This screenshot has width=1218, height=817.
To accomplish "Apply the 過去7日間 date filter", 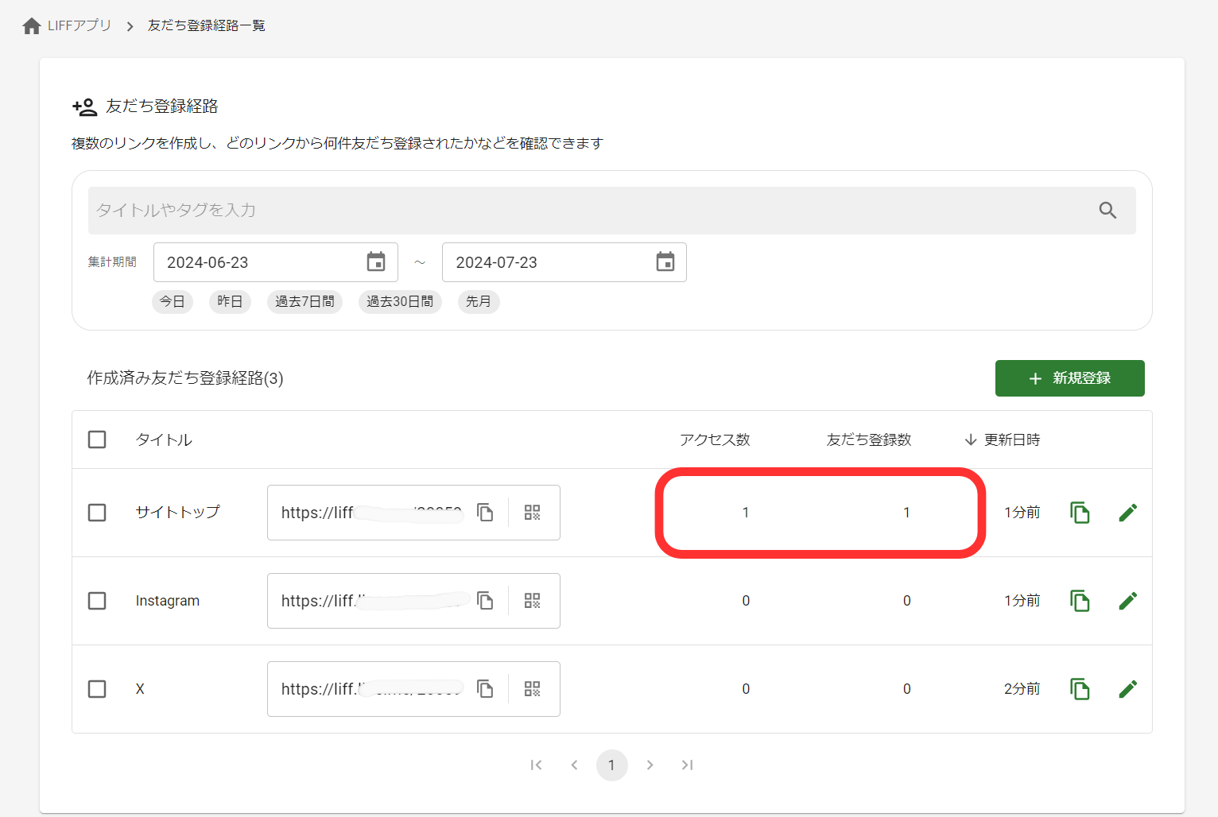I will click(304, 301).
